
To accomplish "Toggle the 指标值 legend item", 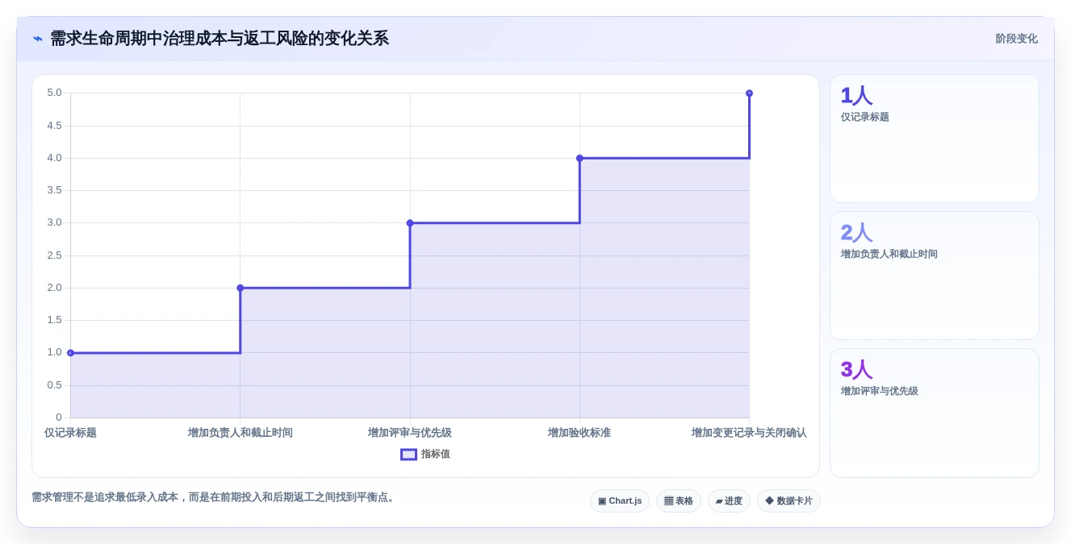I will click(x=425, y=455).
